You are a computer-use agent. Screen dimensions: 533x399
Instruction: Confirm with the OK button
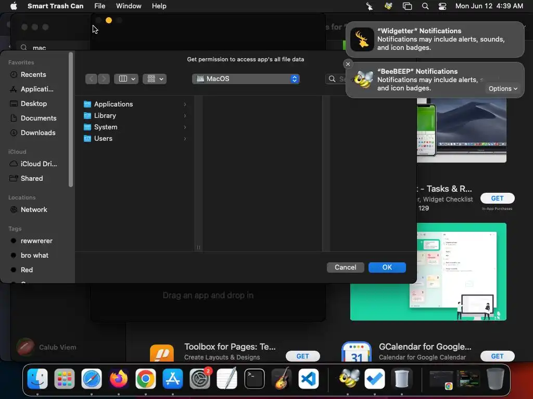[x=387, y=268]
